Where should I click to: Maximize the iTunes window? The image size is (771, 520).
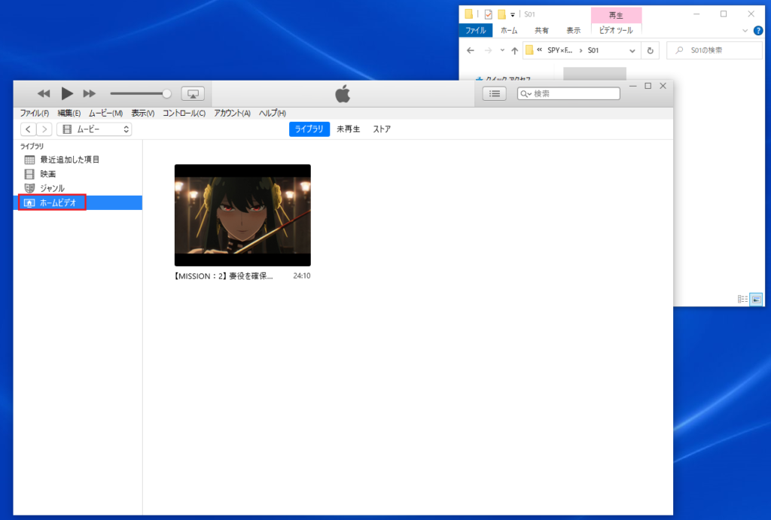coord(648,86)
